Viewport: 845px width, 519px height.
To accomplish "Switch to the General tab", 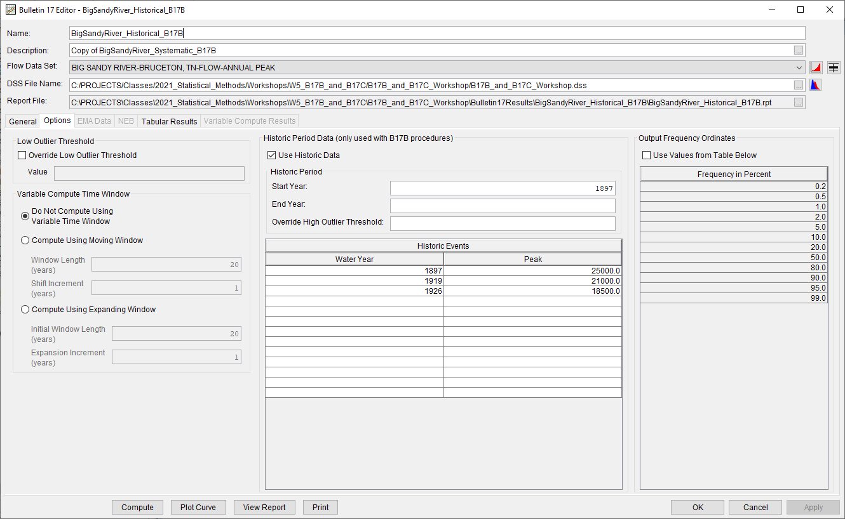I will click(23, 121).
